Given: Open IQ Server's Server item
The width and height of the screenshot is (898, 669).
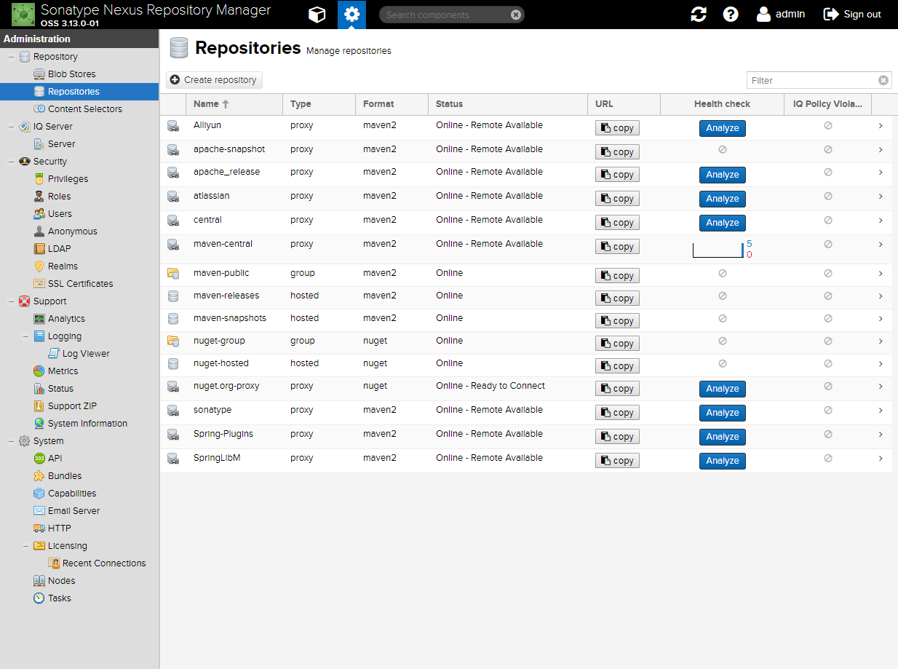Looking at the screenshot, I should tap(61, 144).
